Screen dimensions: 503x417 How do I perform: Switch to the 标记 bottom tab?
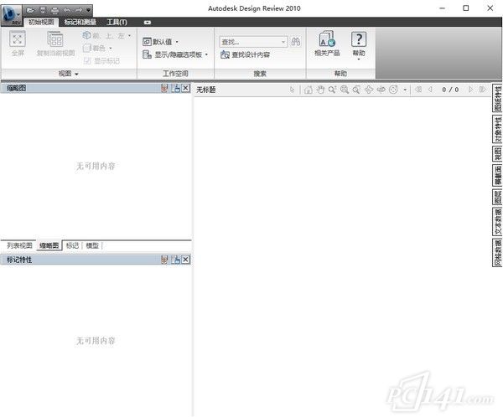pos(72,245)
